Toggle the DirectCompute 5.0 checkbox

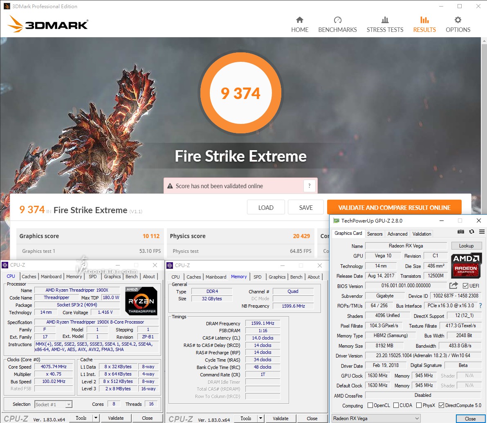pos(441,405)
